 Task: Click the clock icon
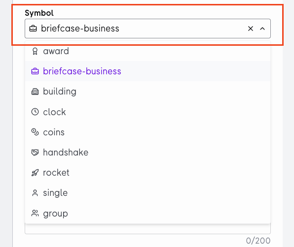click(35, 112)
